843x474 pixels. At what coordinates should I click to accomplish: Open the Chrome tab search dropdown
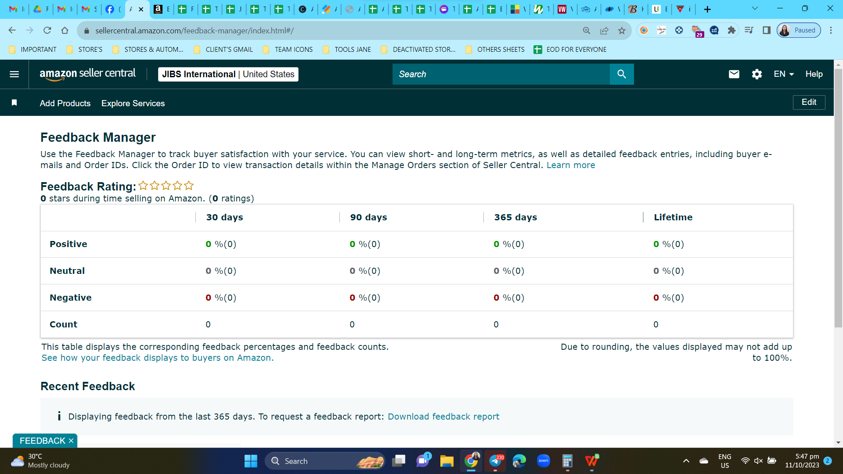coord(755,8)
